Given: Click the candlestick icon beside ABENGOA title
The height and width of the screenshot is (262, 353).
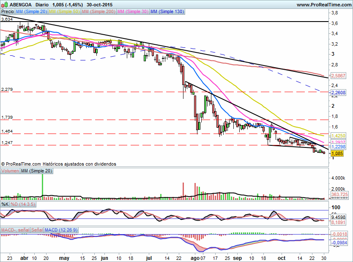Looking at the screenshot, I should click(x=5, y=5).
